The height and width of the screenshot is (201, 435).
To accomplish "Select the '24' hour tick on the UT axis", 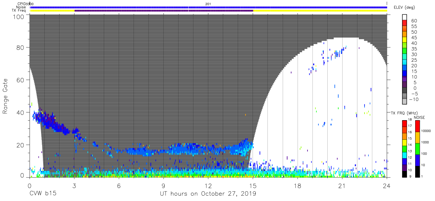I will point(386,185).
